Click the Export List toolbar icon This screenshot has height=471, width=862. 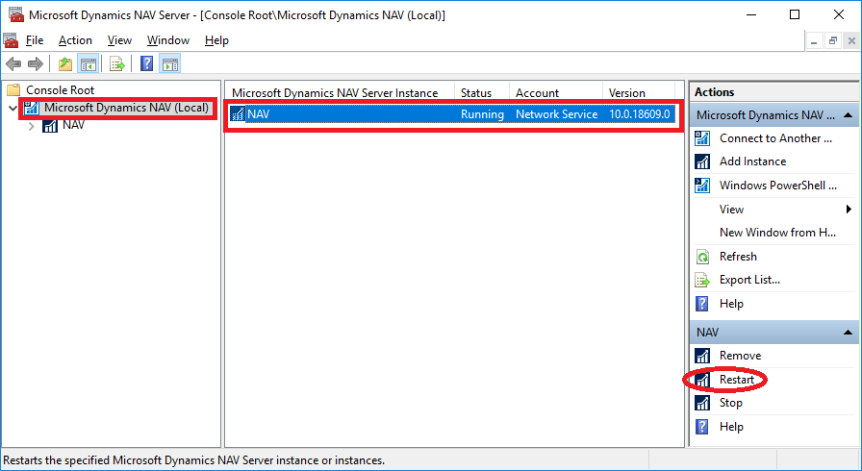coord(117,64)
